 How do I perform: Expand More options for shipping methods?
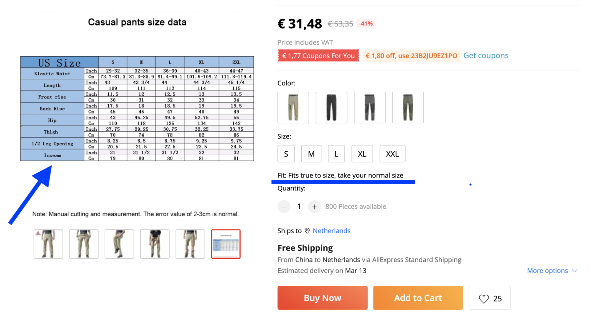click(547, 270)
